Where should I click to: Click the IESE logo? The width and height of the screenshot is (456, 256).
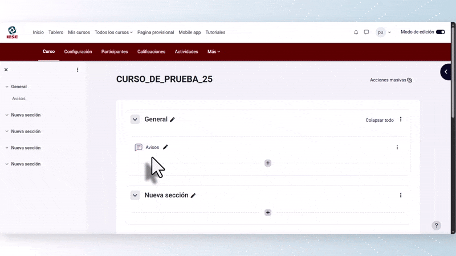(x=12, y=32)
